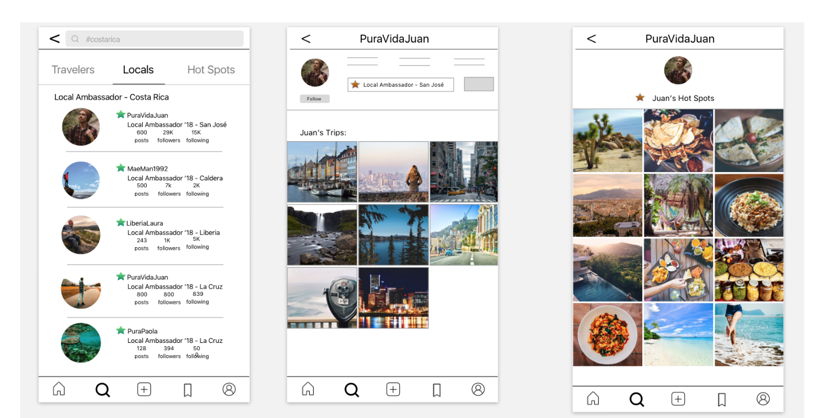Screen dimensions: 821x418
Task: Open the hammock under palms photo
Action: 679,205
